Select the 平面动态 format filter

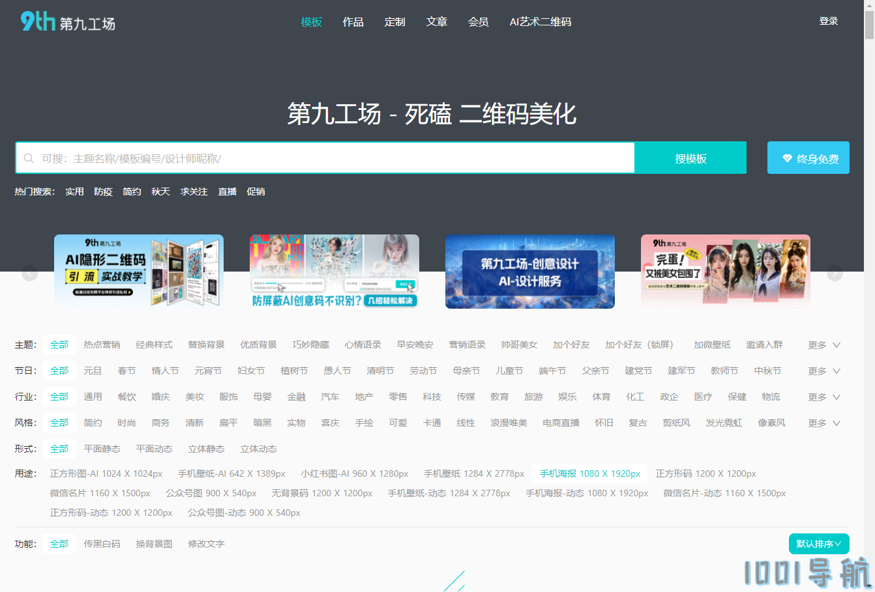(x=154, y=449)
